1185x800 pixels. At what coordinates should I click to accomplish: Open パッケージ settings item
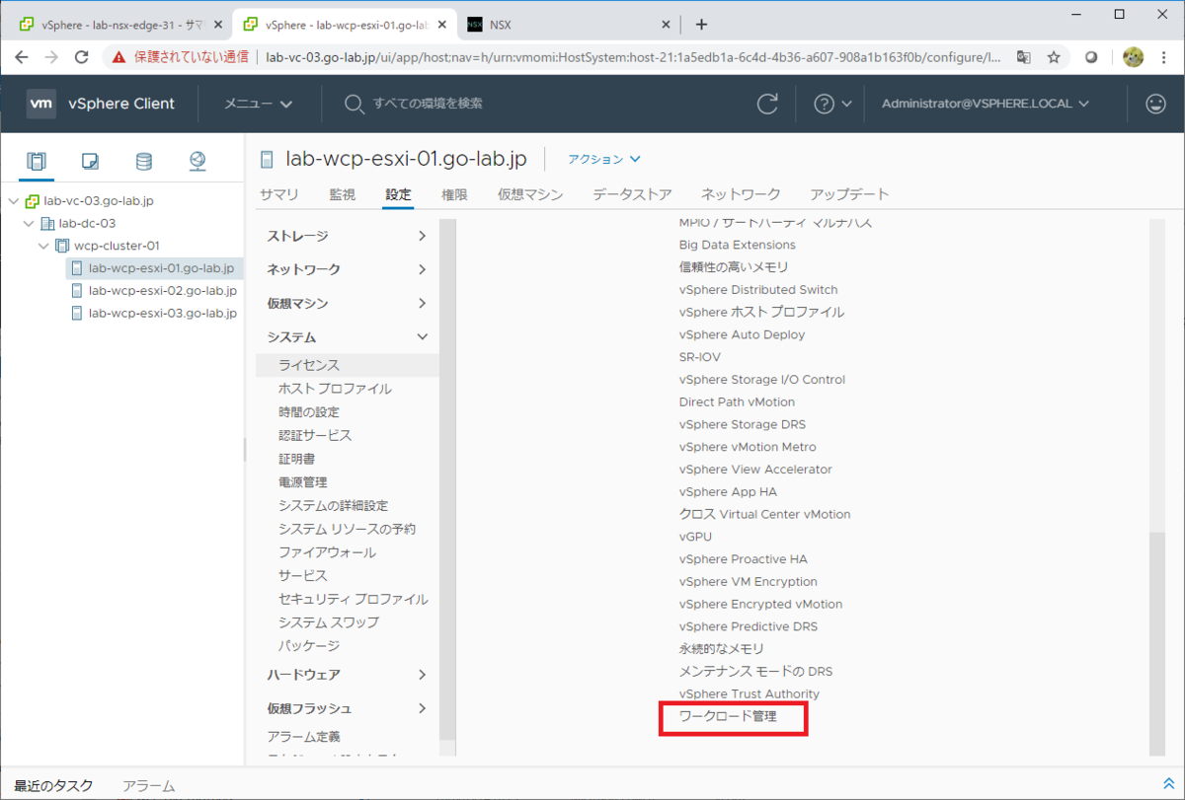(x=309, y=645)
